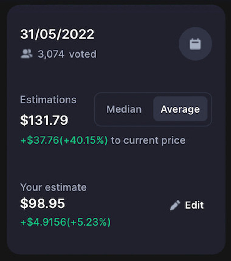The image size is (231, 261).
Task: Click the +40.15% percentage figure
Action: (84, 140)
